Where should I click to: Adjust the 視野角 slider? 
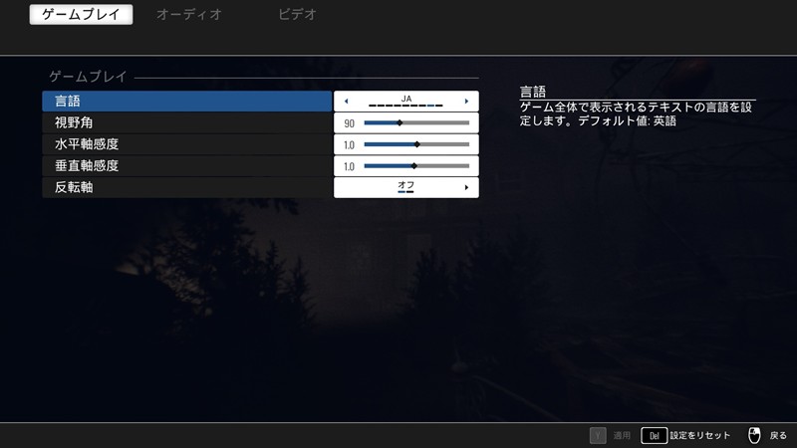[x=416, y=122]
